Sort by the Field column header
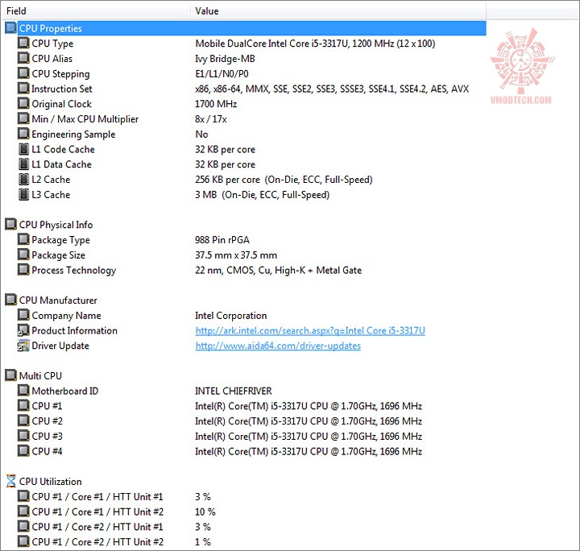Screen dimensions: 580x551 point(96,10)
